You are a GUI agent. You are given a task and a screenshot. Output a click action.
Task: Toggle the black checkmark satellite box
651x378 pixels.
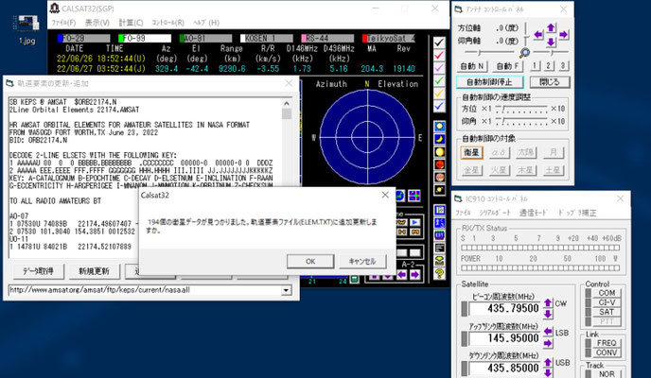tap(438, 43)
